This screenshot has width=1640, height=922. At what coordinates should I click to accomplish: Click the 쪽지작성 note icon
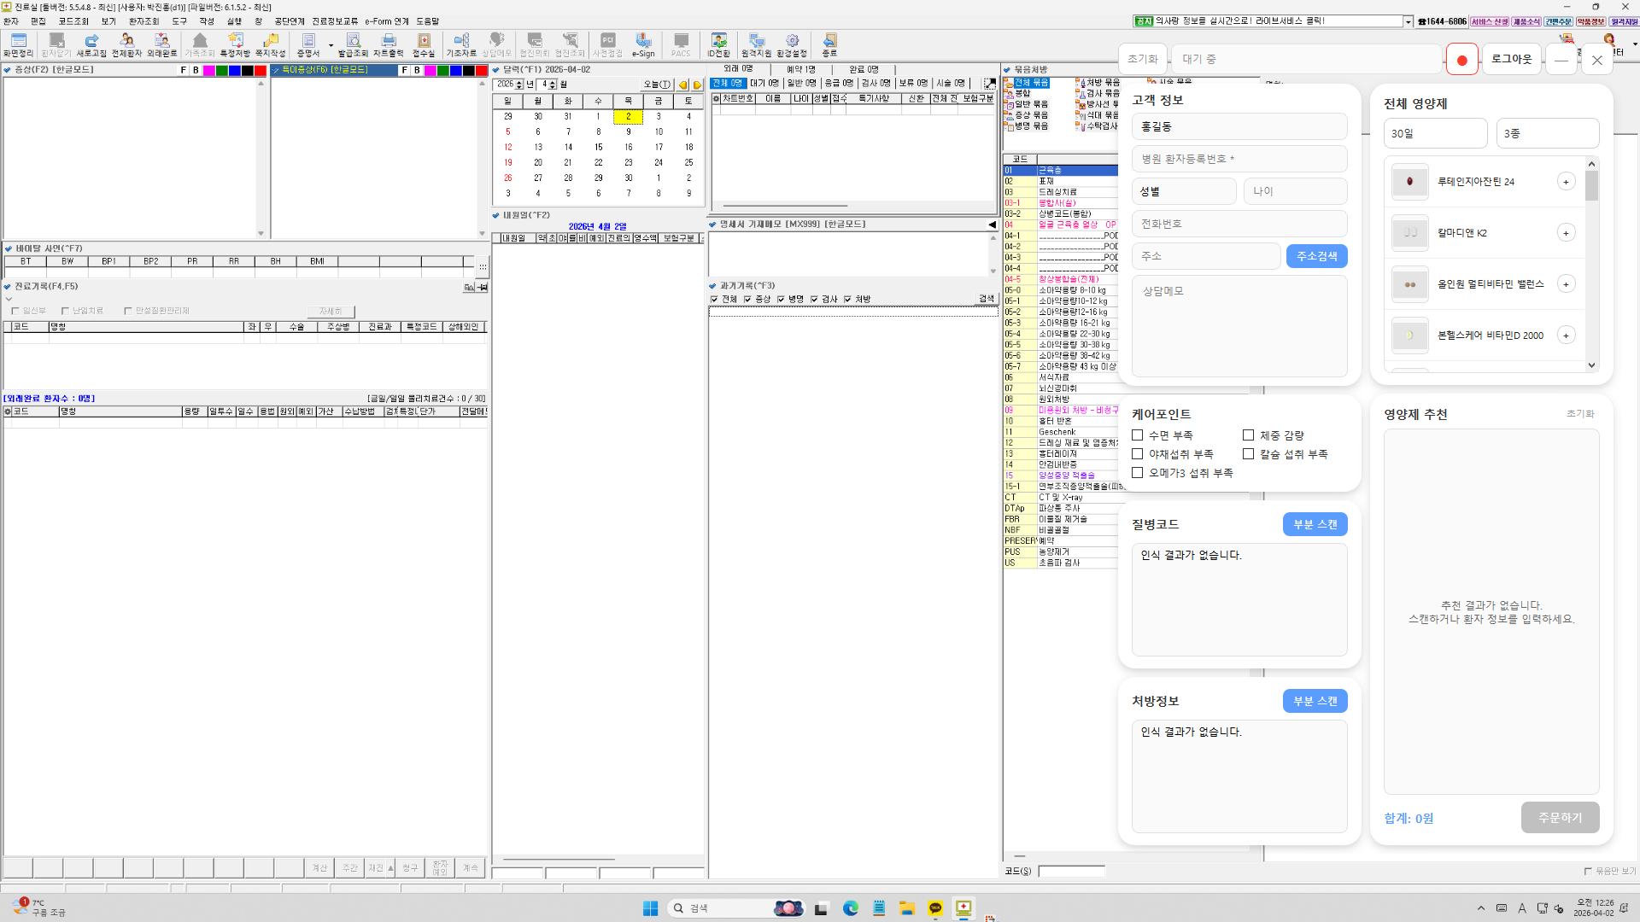click(x=270, y=45)
